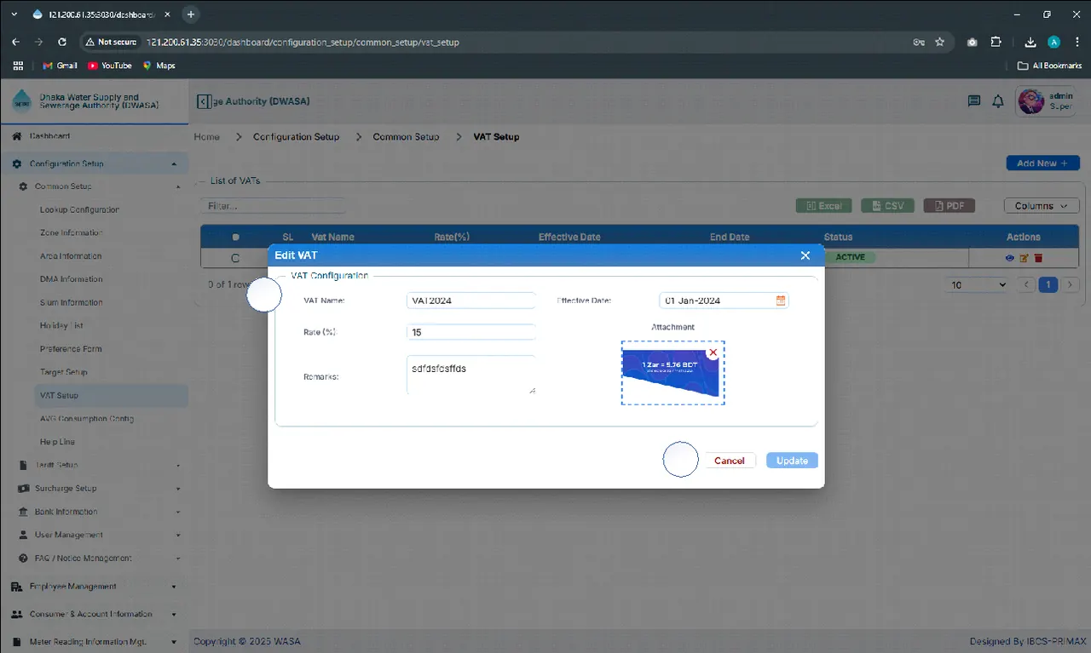Click the Home breadcrumb link
The height and width of the screenshot is (653, 1091).
(x=206, y=136)
